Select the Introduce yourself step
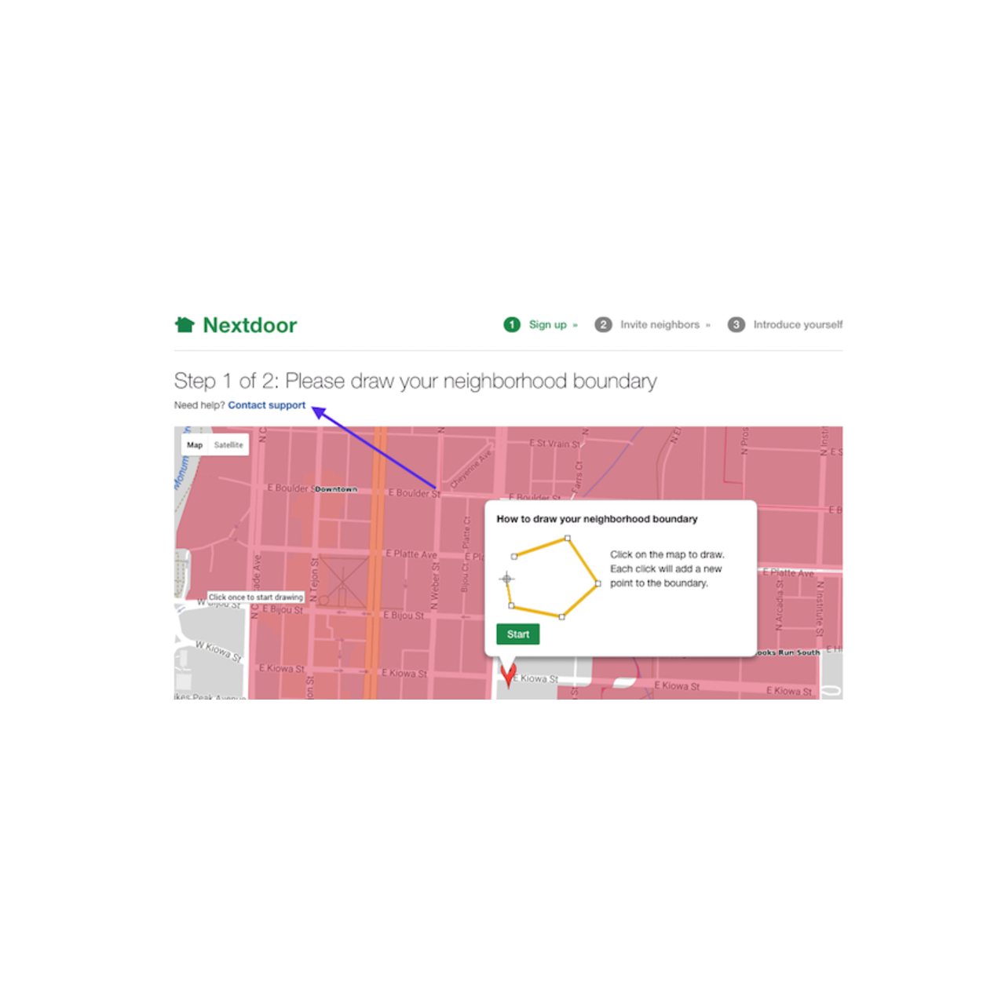This screenshot has width=1005, height=1005. click(798, 324)
